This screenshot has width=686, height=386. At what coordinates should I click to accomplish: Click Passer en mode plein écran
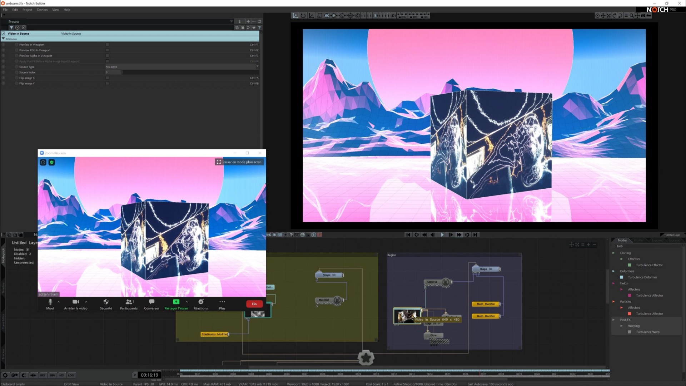(x=239, y=162)
